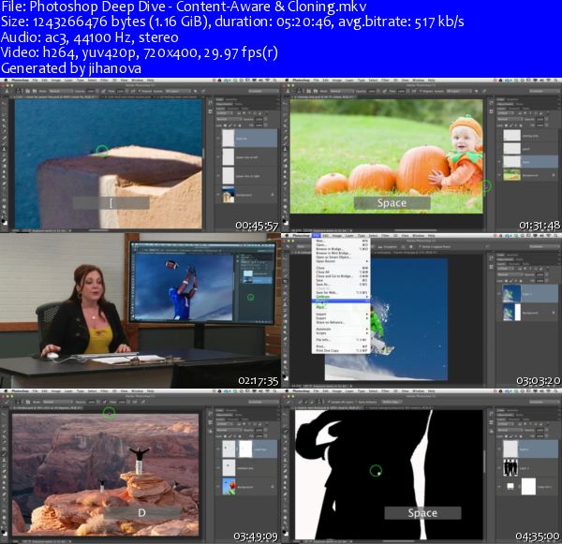
Task: Switch to Swatches tab in 03:03:20 frame
Action: point(512,255)
